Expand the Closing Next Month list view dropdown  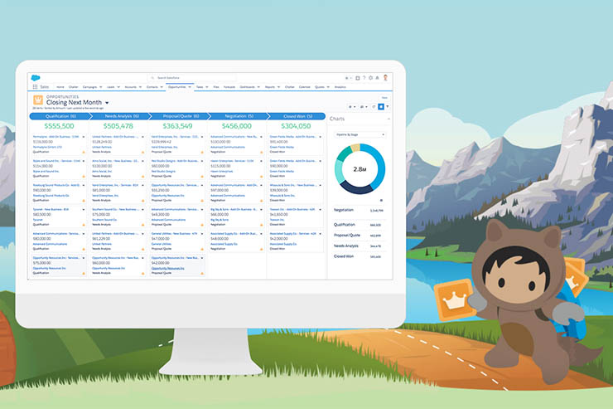pyautogui.click(x=107, y=103)
